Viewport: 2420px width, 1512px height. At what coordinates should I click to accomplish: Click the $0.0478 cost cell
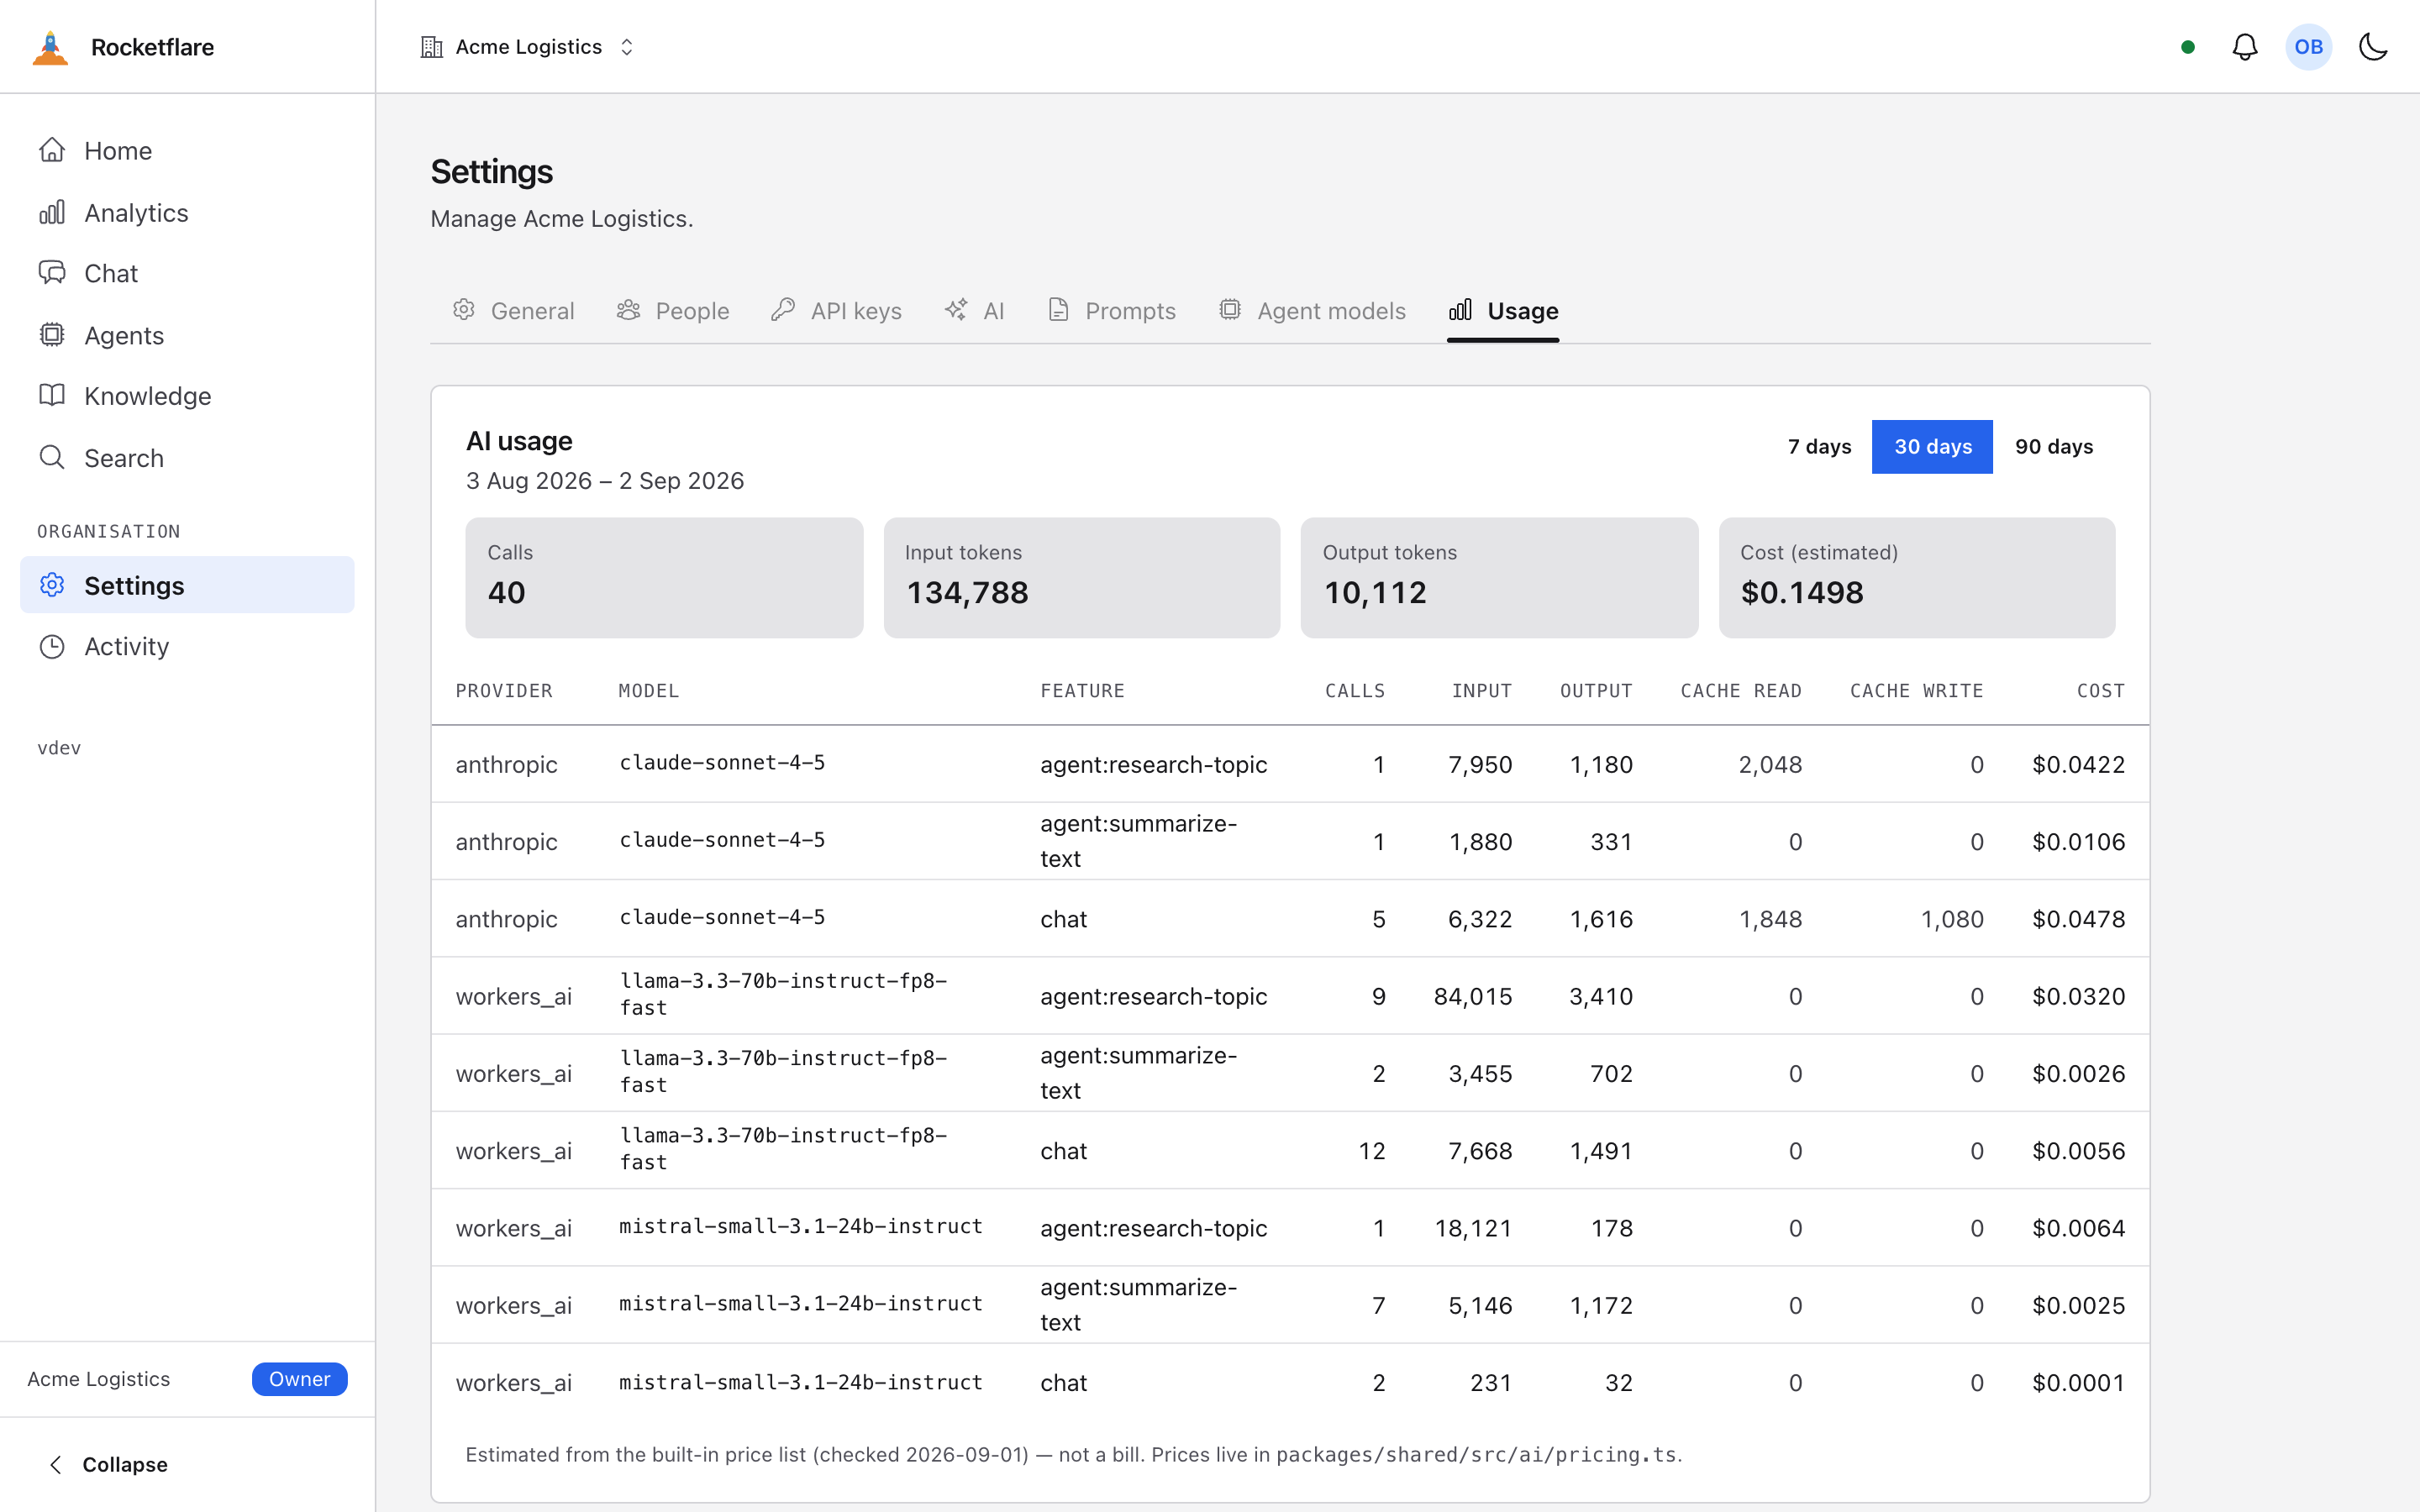pyautogui.click(x=2078, y=919)
